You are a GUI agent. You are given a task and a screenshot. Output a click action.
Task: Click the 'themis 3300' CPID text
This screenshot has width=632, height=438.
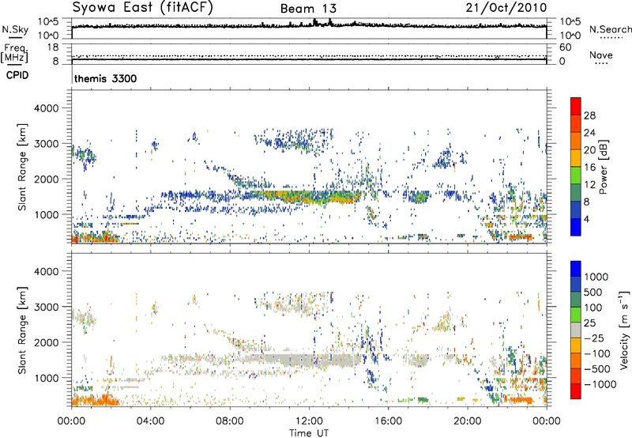pos(105,78)
